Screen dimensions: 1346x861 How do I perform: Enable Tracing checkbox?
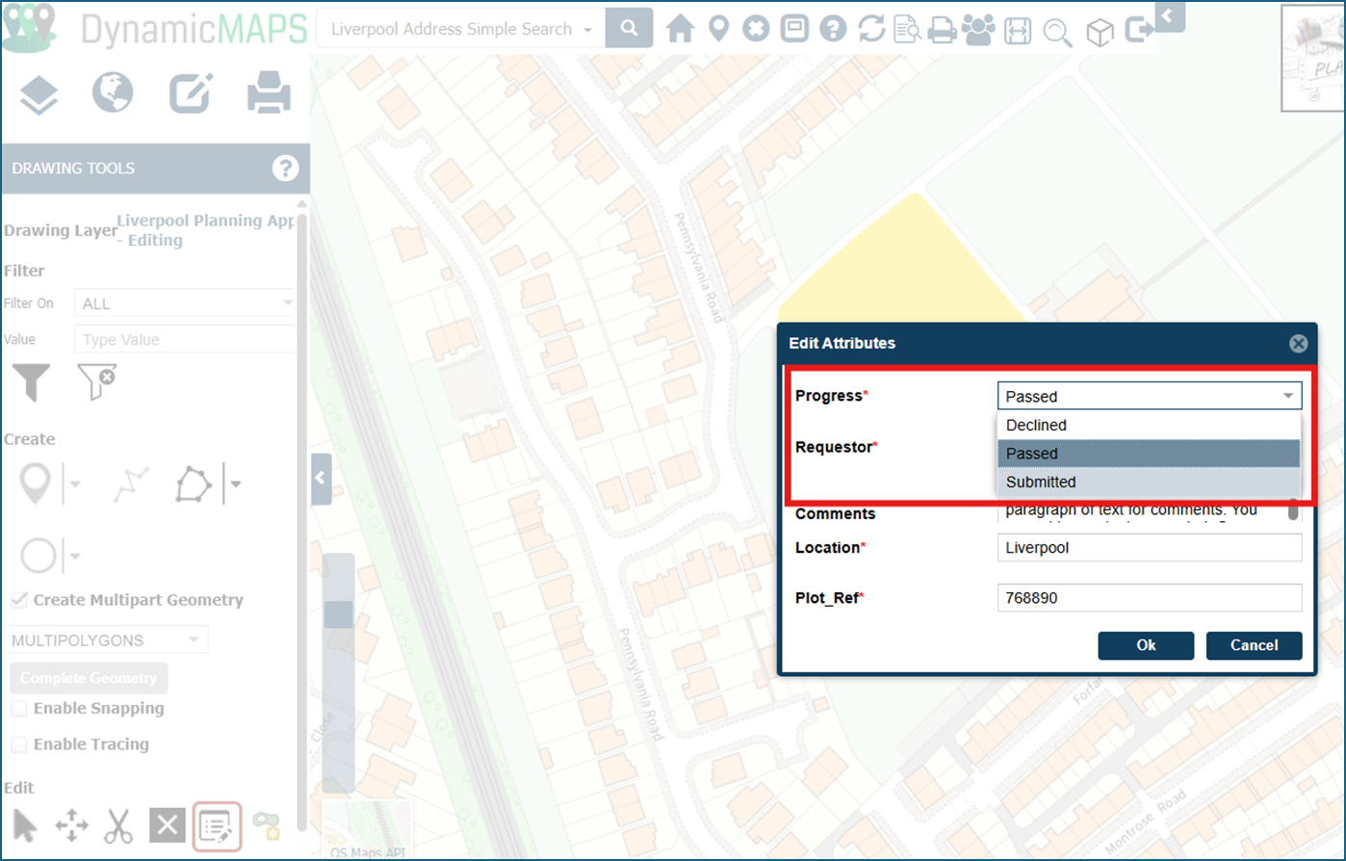16,744
